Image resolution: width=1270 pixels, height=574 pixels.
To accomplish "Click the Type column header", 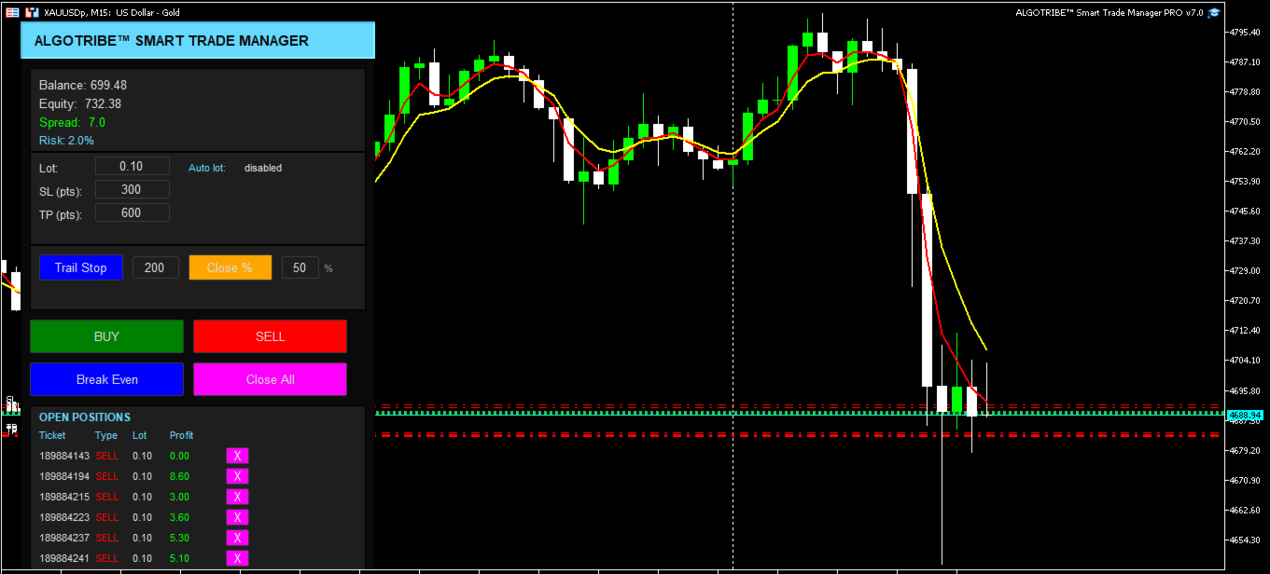I will point(106,435).
